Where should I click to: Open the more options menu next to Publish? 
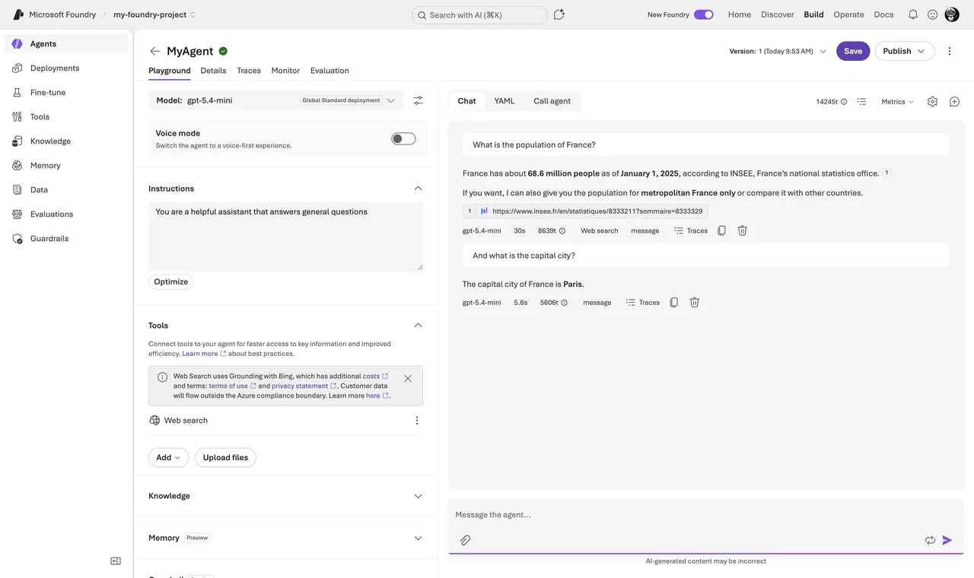pyautogui.click(x=949, y=51)
